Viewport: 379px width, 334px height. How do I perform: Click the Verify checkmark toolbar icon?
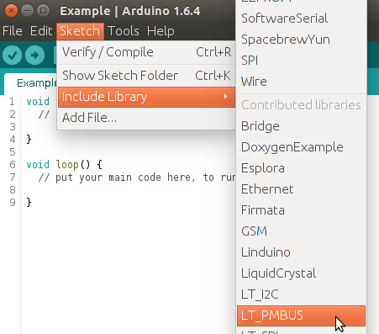(13, 55)
